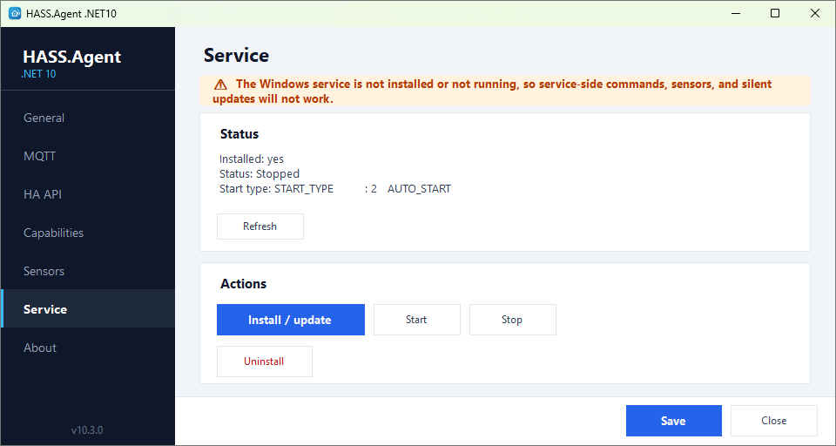Click the HASS.Agent app icon in title bar
Image resolution: width=836 pixels, height=446 pixels.
(15, 13)
